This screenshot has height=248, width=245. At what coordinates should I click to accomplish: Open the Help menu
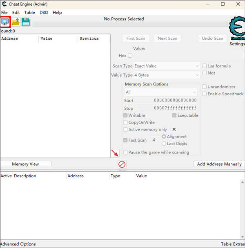(x=57, y=13)
